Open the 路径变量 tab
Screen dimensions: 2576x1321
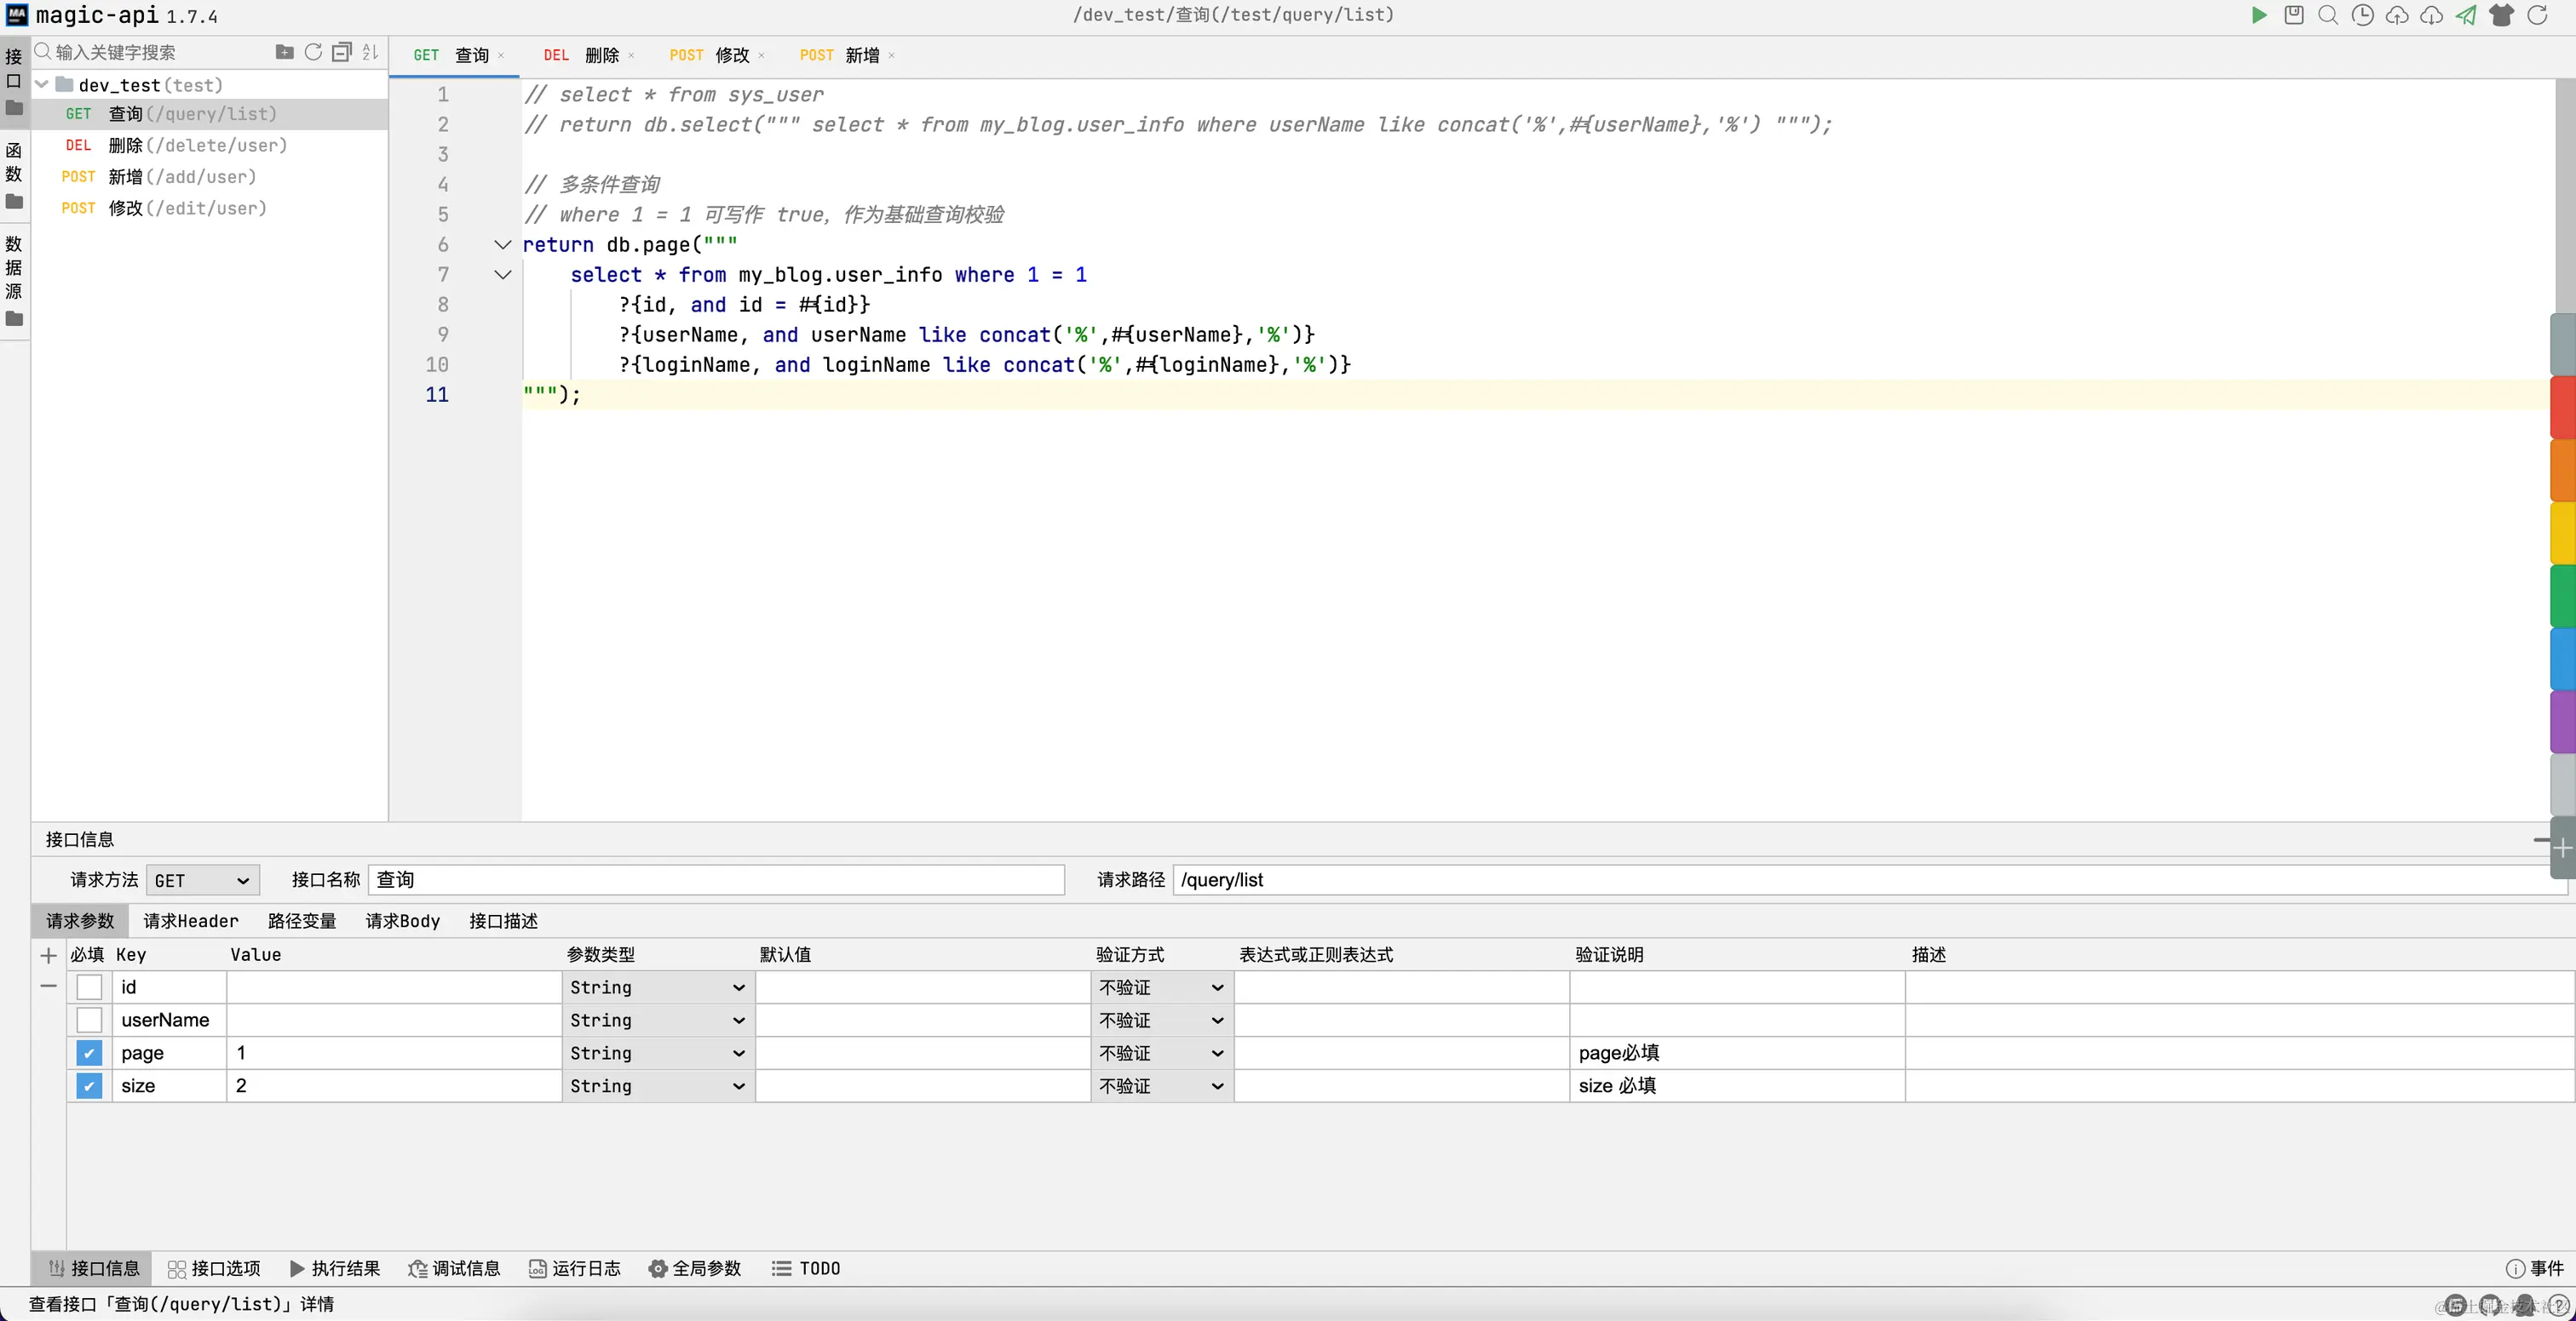click(302, 921)
